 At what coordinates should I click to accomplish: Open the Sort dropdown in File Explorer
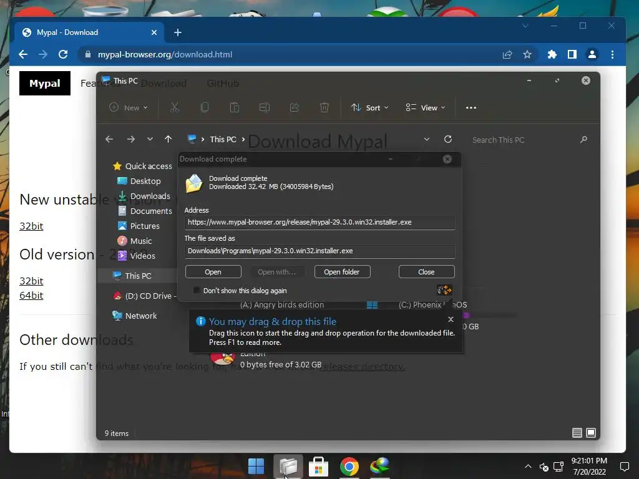tap(370, 107)
